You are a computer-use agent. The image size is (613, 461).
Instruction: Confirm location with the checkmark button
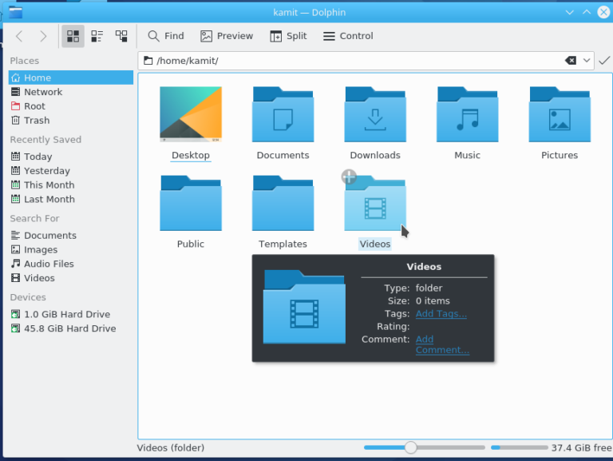tap(604, 61)
